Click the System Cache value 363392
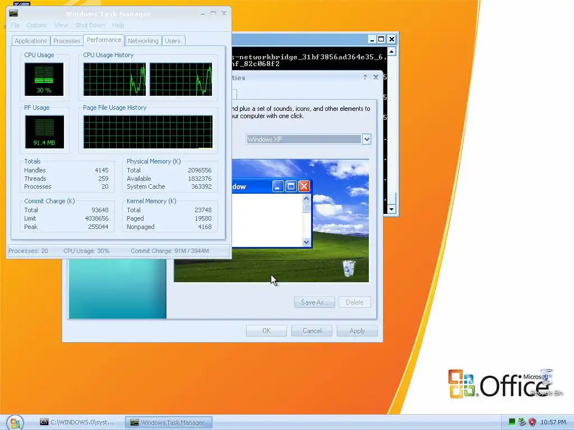Screen dimensions: 574x430 (x=201, y=187)
